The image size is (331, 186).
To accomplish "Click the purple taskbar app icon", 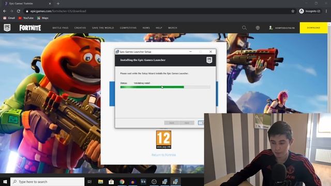I will click(x=132, y=181).
